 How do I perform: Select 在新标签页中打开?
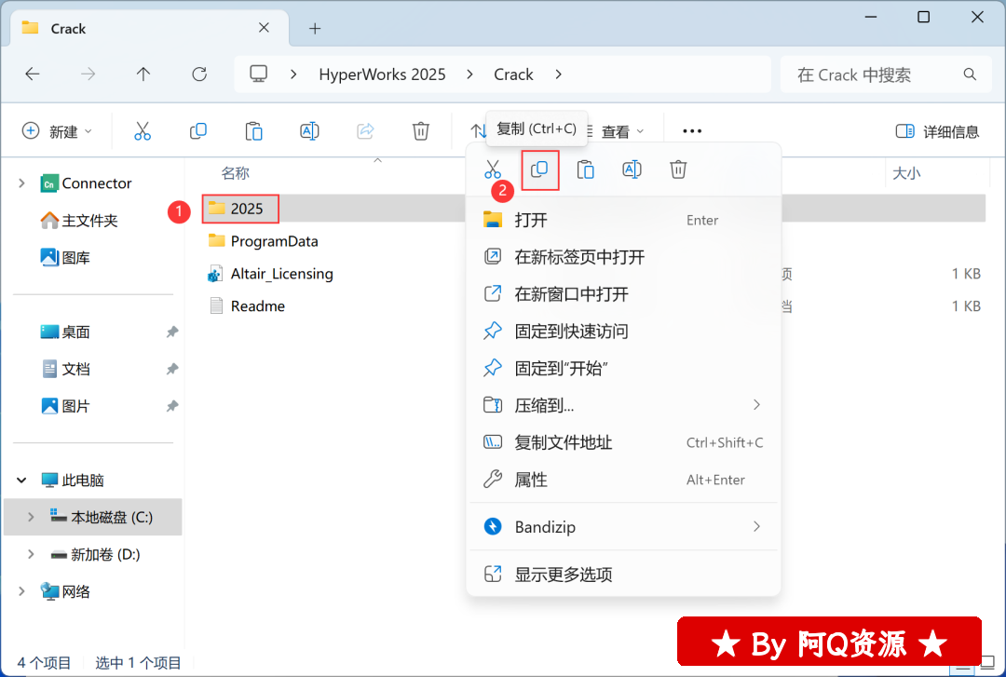[x=623, y=257]
